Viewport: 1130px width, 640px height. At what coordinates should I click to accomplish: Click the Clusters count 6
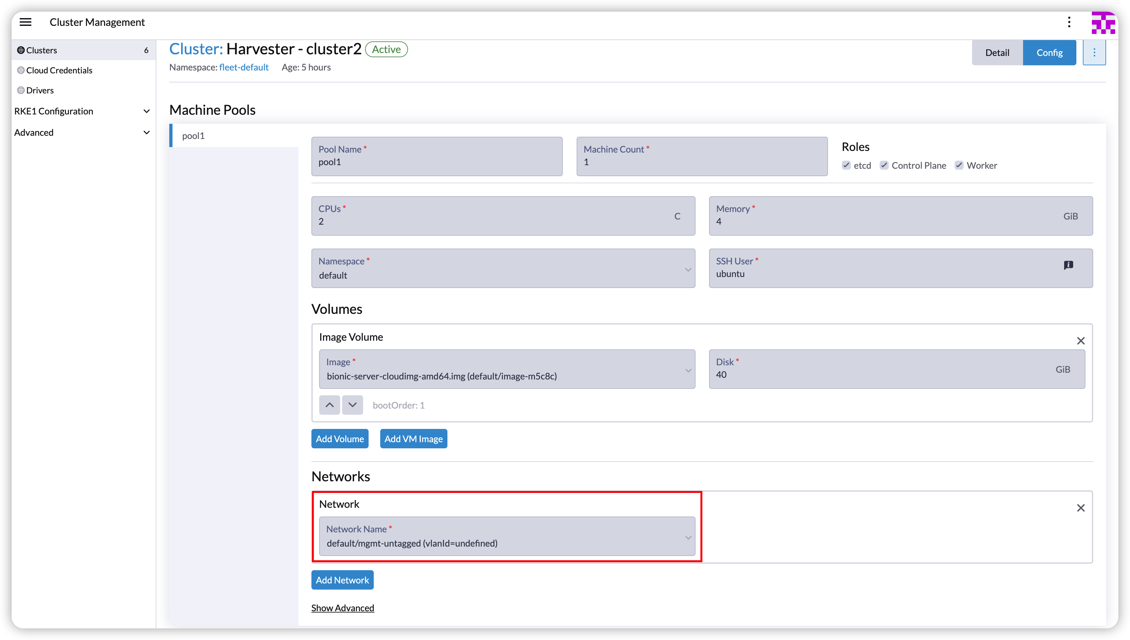pyautogui.click(x=146, y=50)
